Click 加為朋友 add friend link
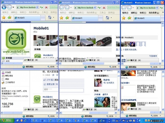This screenshot has width=165, height=123. [110, 83]
